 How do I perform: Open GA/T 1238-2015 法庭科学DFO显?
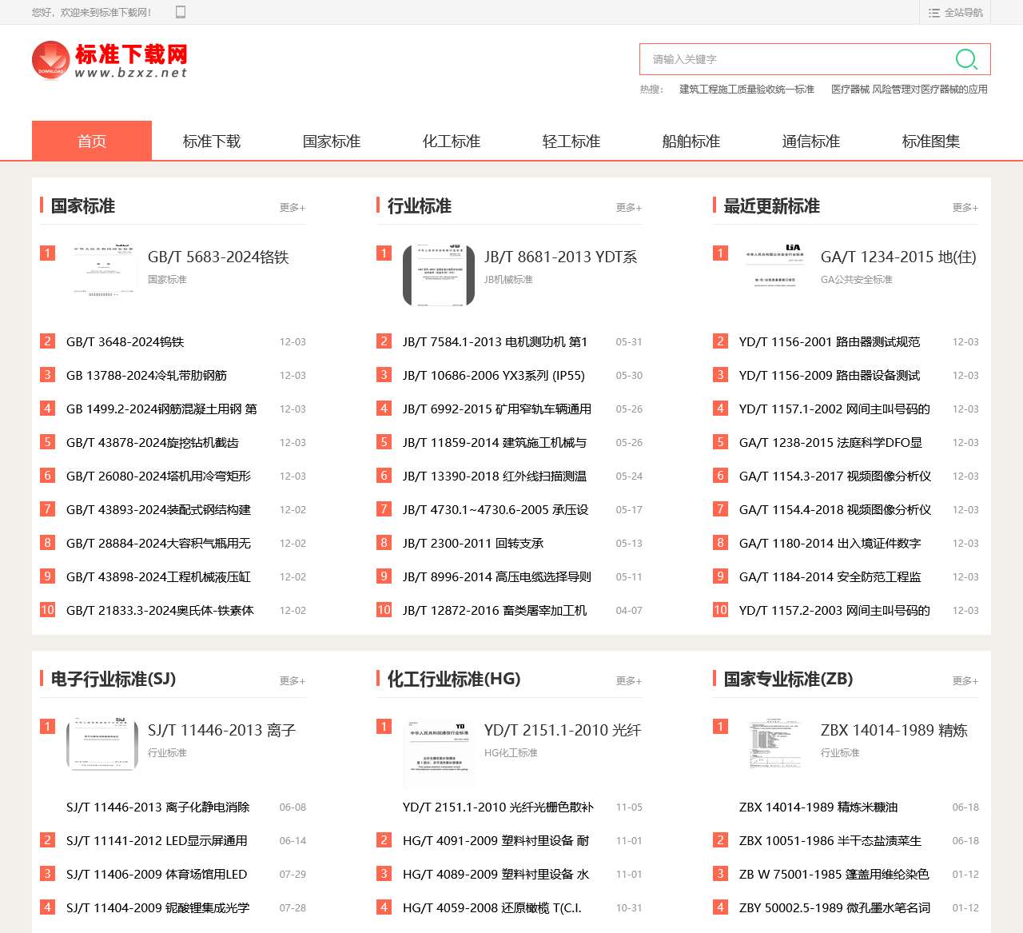coord(831,443)
